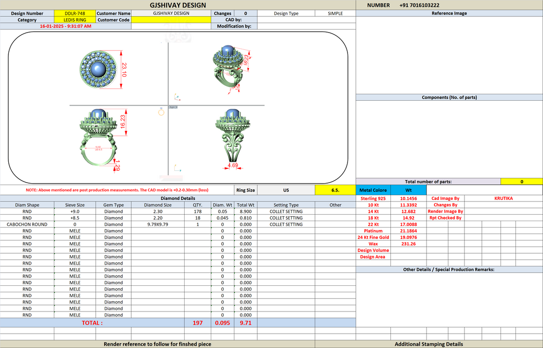Screen dimensions: 543x348
Task: Select the LEDIS RING category cell
Action: 75,20
